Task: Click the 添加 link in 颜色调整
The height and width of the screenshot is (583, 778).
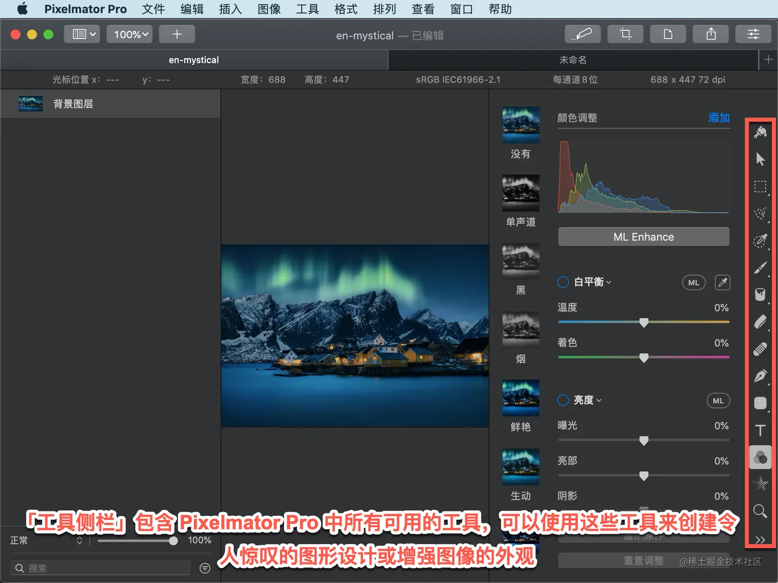Action: click(719, 118)
